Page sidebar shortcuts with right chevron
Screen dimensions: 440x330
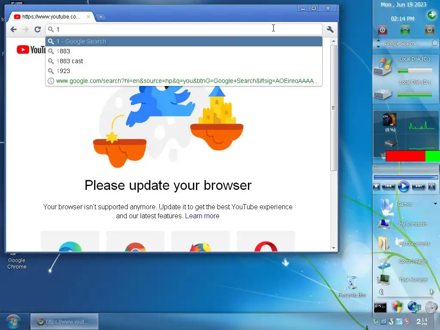[431, 292]
